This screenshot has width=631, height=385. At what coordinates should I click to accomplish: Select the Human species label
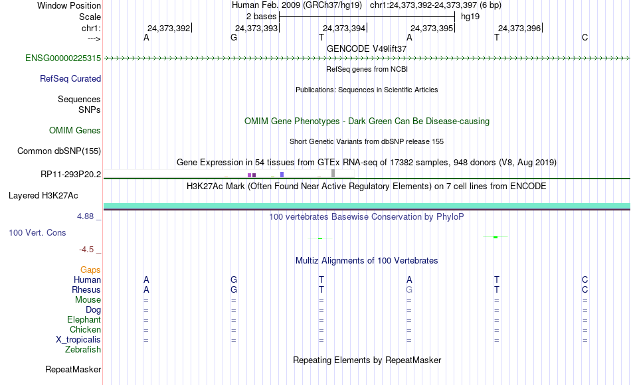87,279
